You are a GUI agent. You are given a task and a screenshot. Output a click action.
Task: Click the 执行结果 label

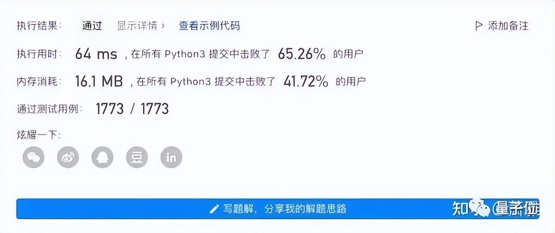pyautogui.click(x=39, y=26)
